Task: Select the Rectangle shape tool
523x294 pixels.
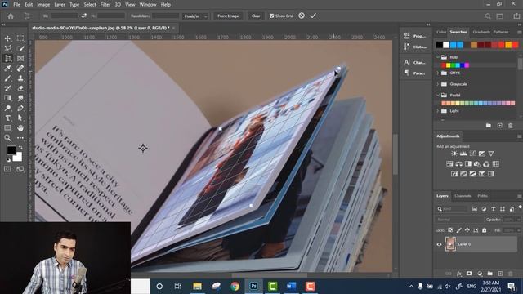Action: click(x=7, y=128)
